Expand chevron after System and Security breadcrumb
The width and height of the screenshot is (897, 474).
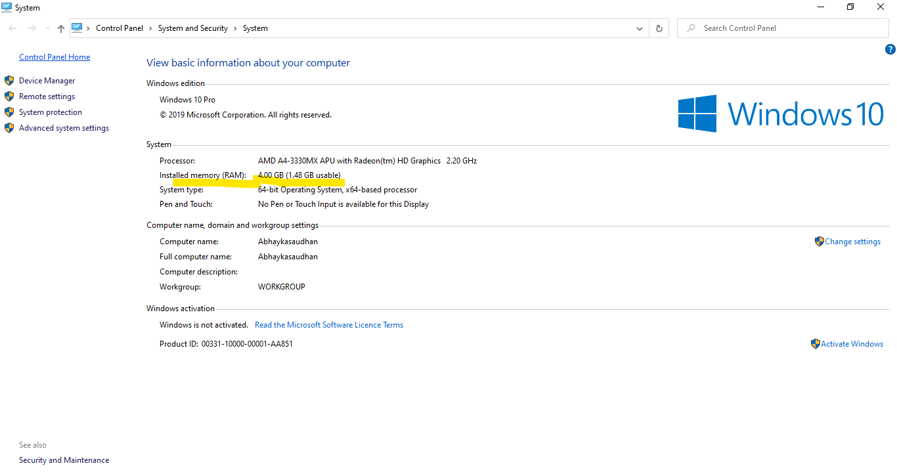(x=235, y=28)
